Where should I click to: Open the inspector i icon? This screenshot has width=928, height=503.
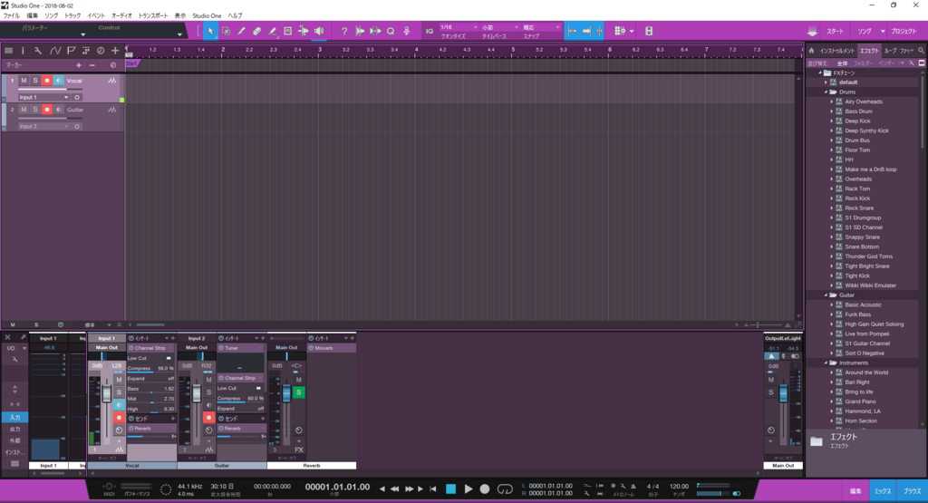coord(23,51)
